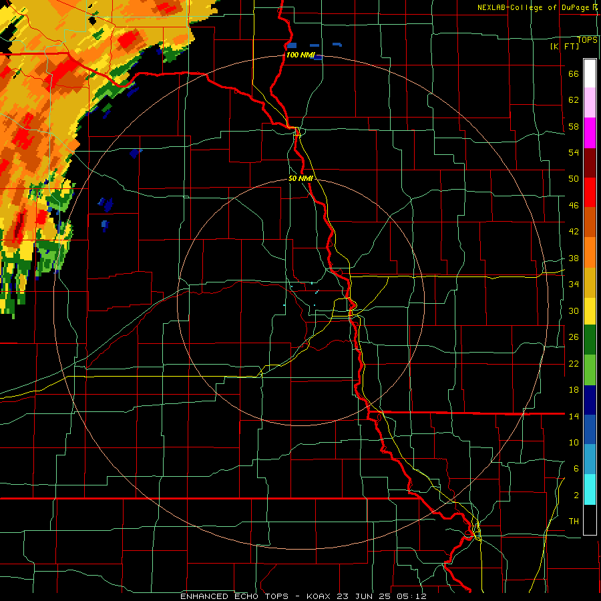Click the "TOPS" legend title
The height and width of the screenshot is (601, 601).
click(x=587, y=40)
